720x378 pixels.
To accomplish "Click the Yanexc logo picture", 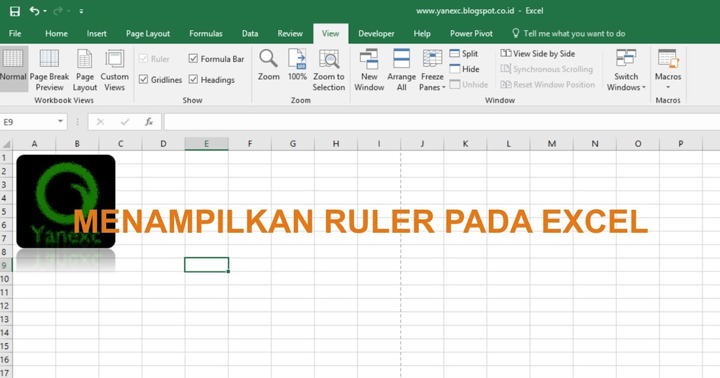I will [65, 202].
